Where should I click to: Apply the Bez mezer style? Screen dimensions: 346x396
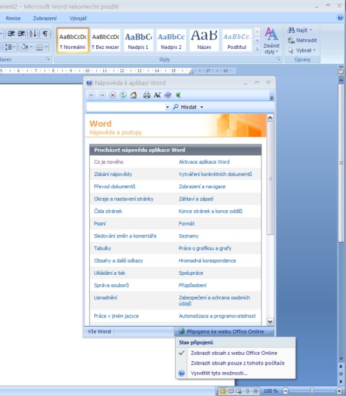point(105,40)
